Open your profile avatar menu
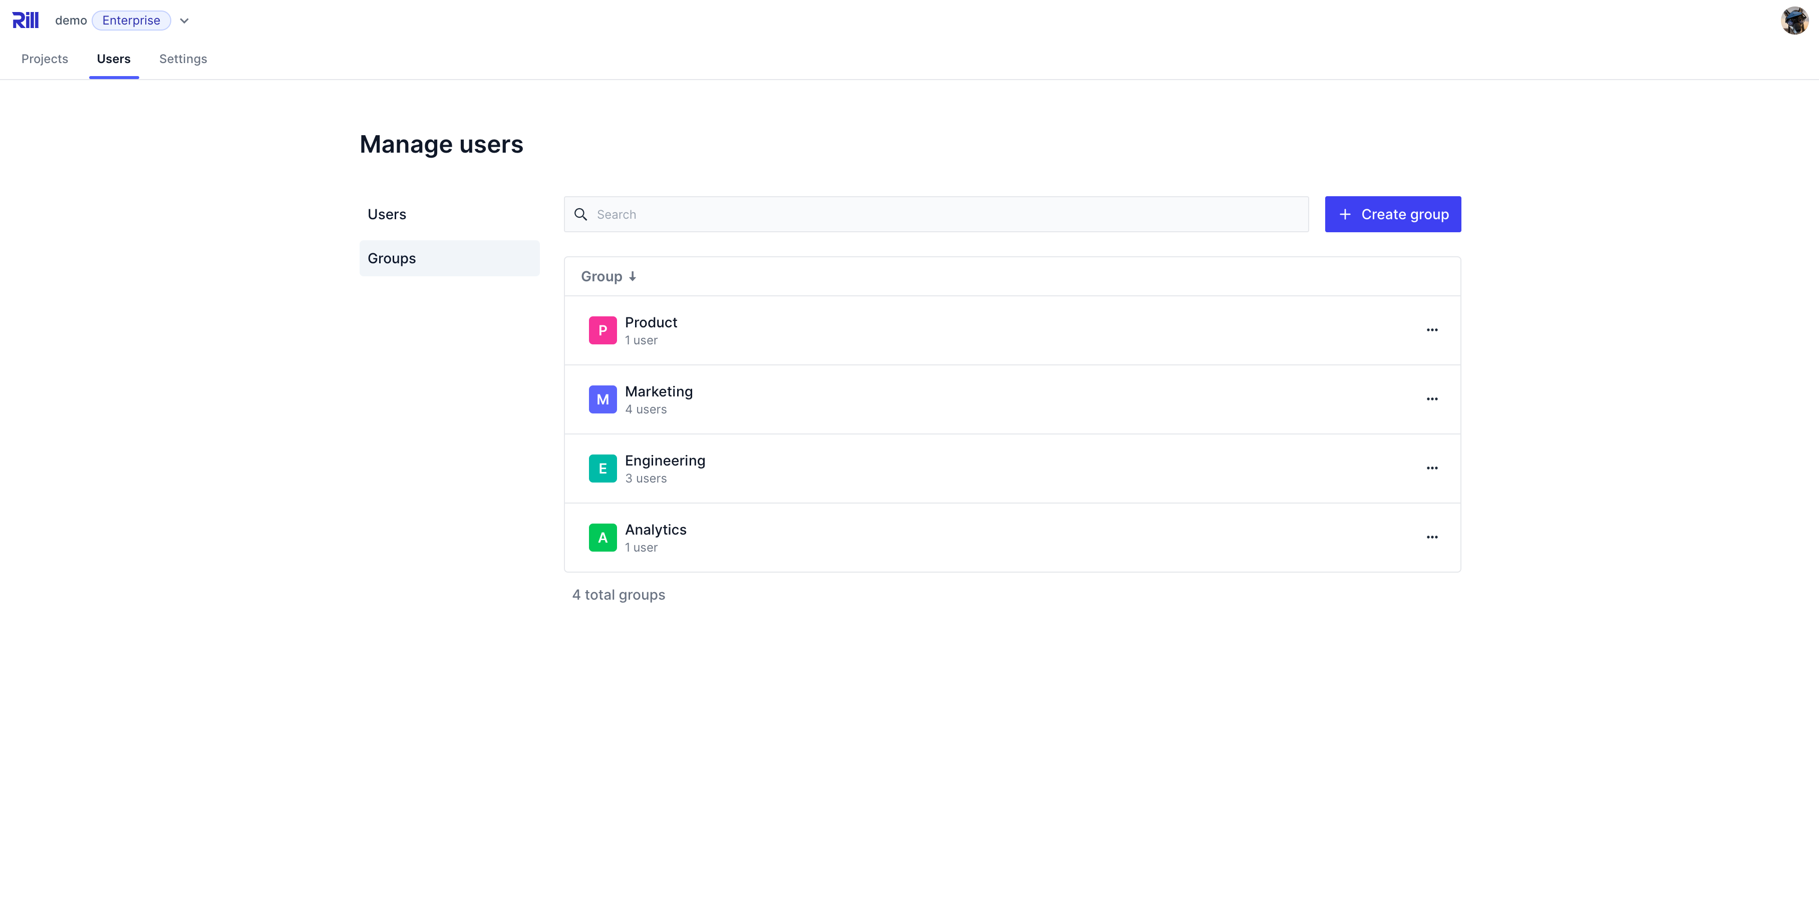The width and height of the screenshot is (1819, 913). tap(1794, 20)
